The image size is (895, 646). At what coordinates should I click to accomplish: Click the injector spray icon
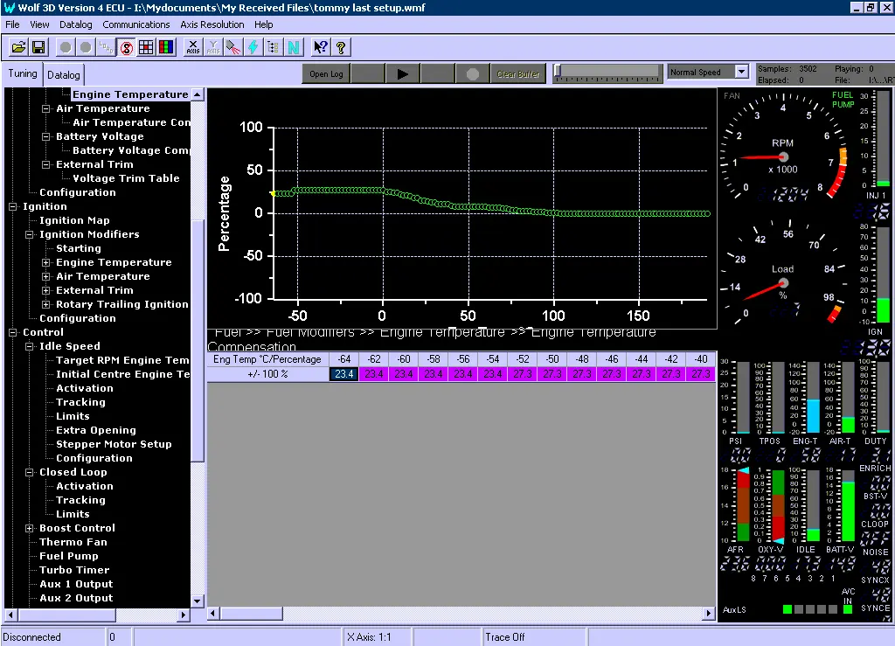click(232, 47)
